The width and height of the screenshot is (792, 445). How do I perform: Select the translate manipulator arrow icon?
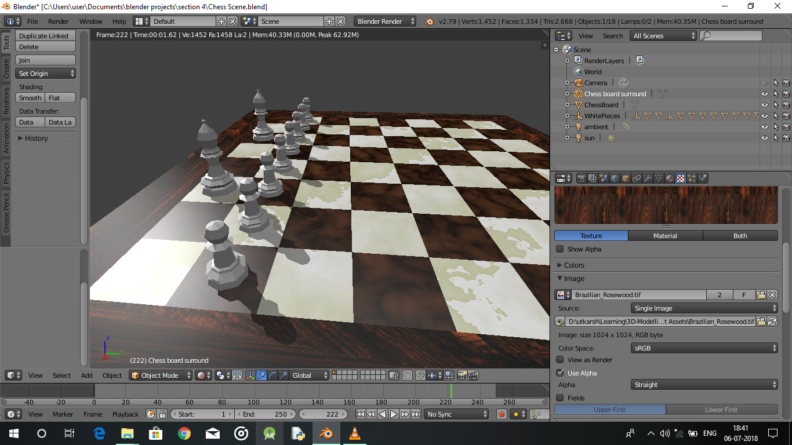pos(261,375)
